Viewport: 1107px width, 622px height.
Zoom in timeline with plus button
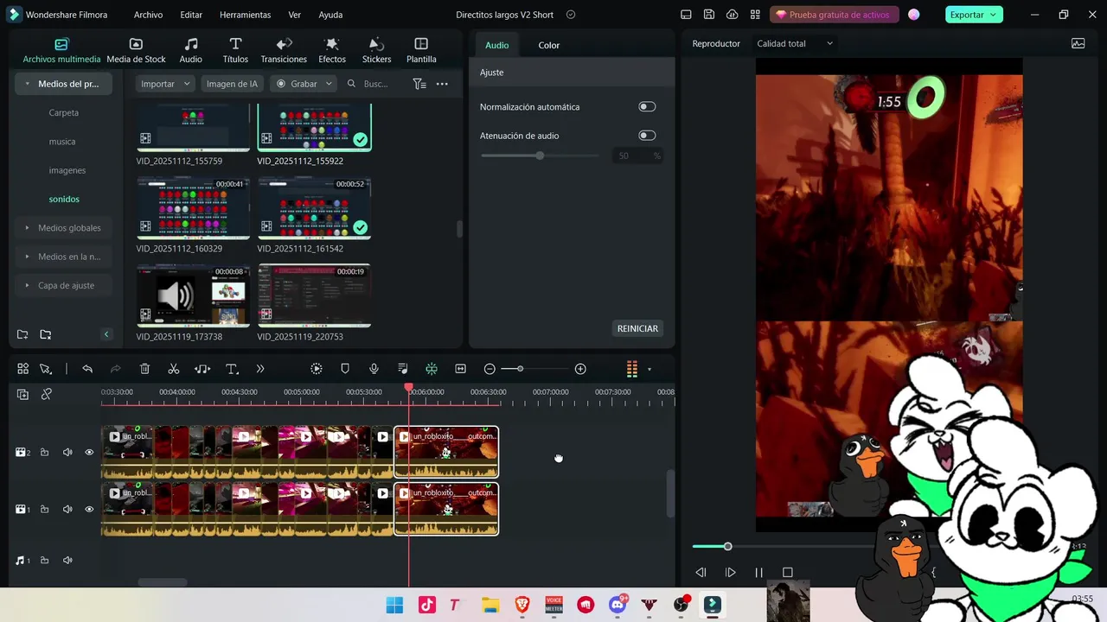[x=580, y=369]
